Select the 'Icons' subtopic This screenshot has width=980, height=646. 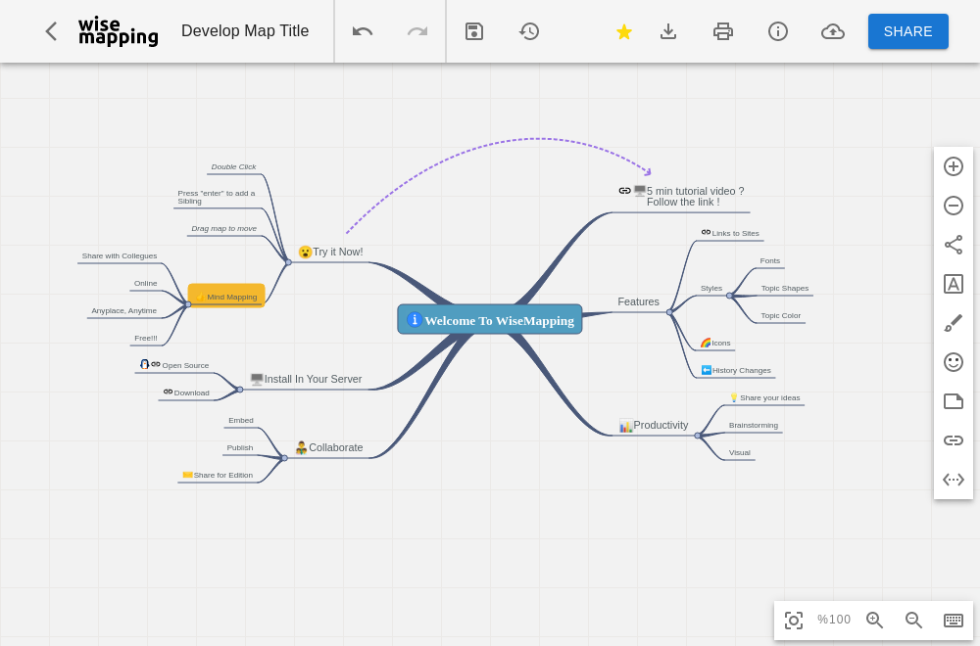tap(715, 343)
